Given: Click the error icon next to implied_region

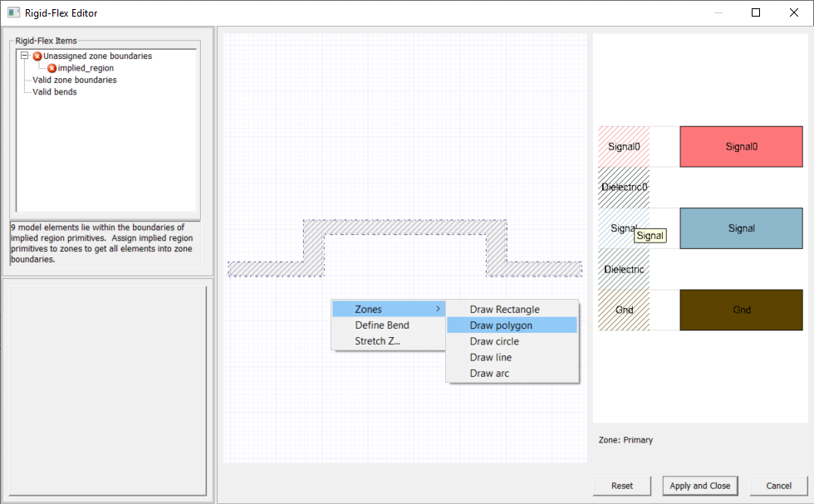Looking at the screenshot, I should pyautogui.click(x=52, y=68).
